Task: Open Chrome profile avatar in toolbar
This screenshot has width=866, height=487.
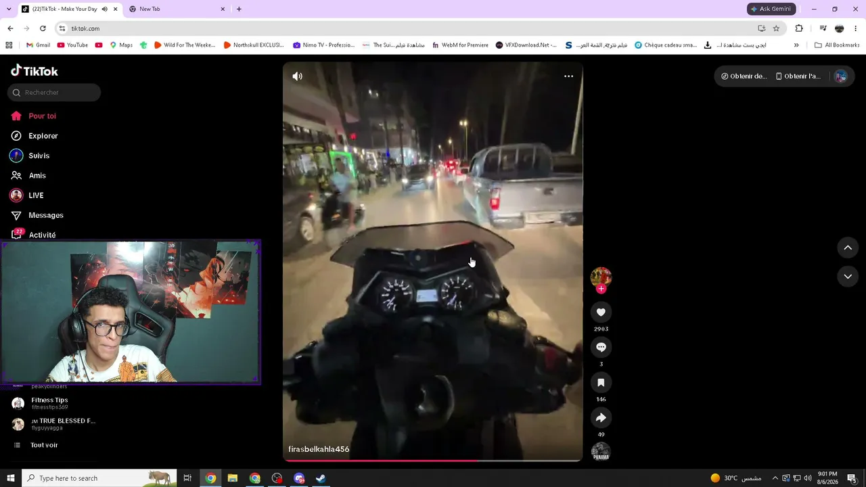Action: (840, 28)
